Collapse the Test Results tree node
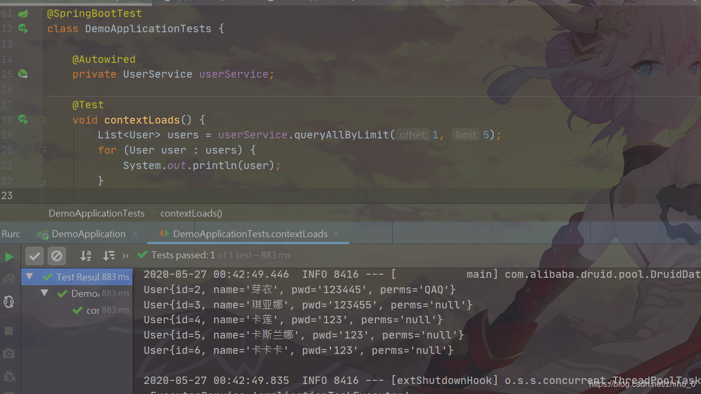This screenshot has width=701, height=394. tap(30, 276)
